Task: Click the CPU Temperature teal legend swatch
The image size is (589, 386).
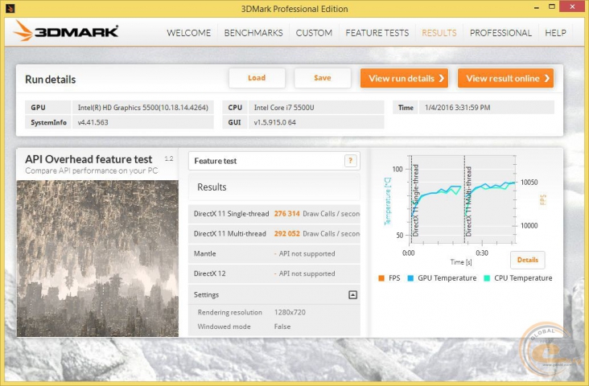Action: click(487, 278)
